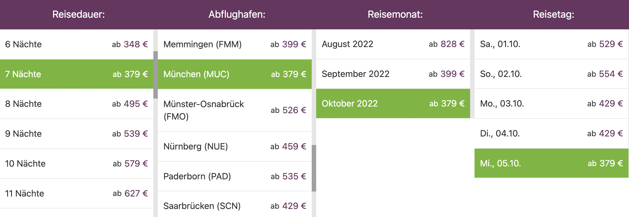Select the 6 Nächte duration option
Image resolution: width=629 pixels, height=217 pixels.
point(77,44)
